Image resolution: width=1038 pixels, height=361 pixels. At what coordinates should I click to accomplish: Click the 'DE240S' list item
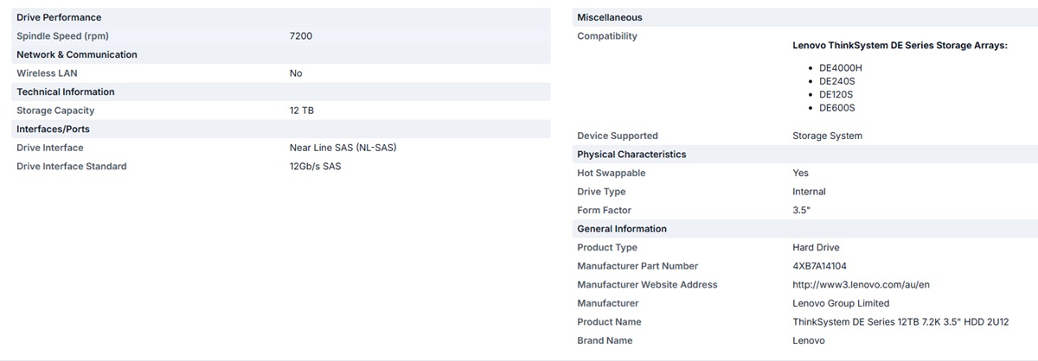(837, 81)
